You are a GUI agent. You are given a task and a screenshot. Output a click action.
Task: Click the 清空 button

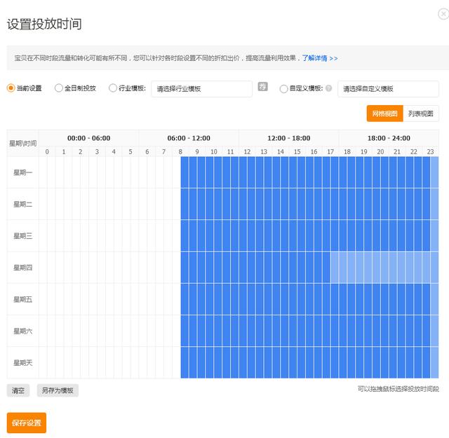click(x=19, y=390)
